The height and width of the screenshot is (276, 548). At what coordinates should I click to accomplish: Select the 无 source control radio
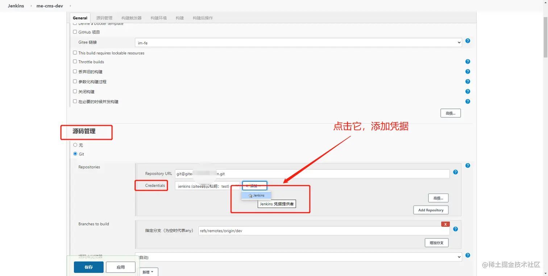click(x=75, y=145)
